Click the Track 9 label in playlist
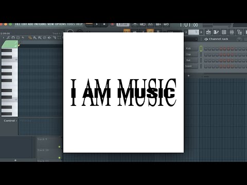Screen dimensions: 247x185 [x=42, y=139]
